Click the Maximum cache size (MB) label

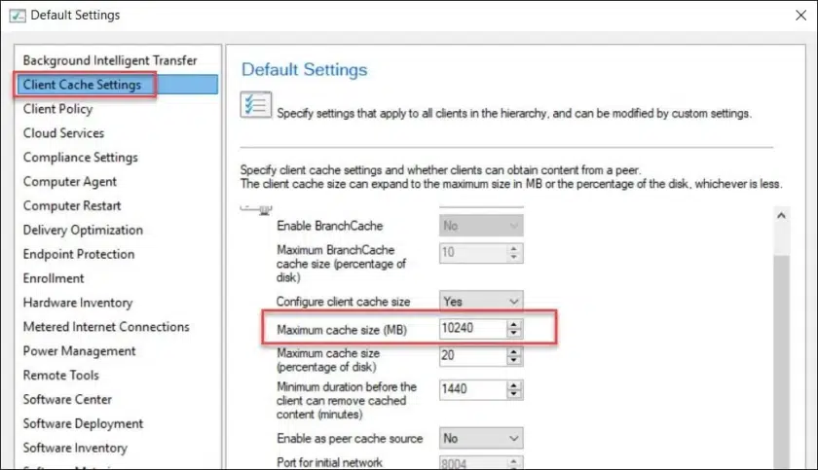click(342, 330)
